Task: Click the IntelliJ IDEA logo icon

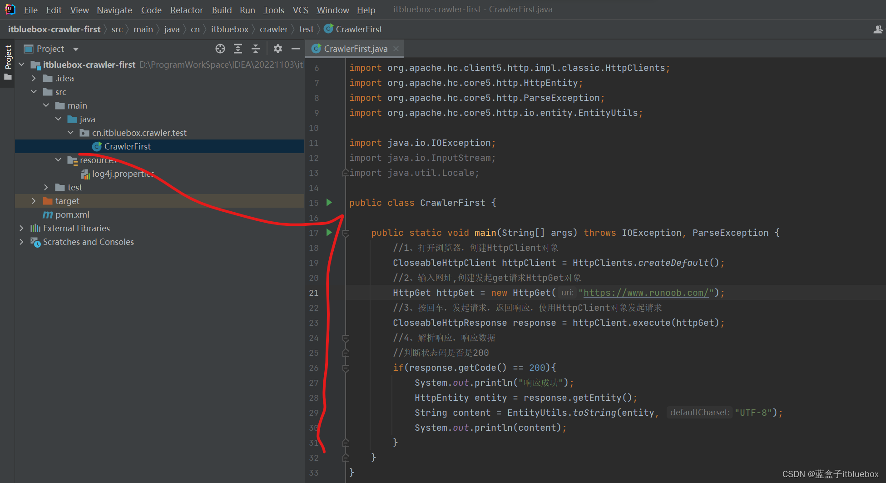Action: pyautogui.click(x=10, y=9)
